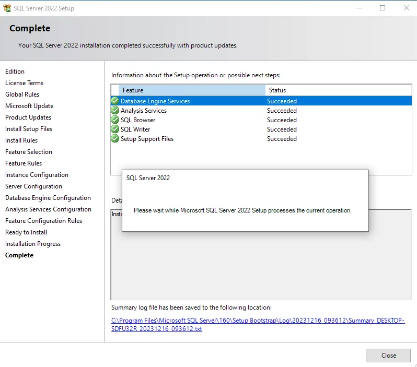417x367 pixels.
Task: Click the Product Updates step
Action: pos(28,117)
